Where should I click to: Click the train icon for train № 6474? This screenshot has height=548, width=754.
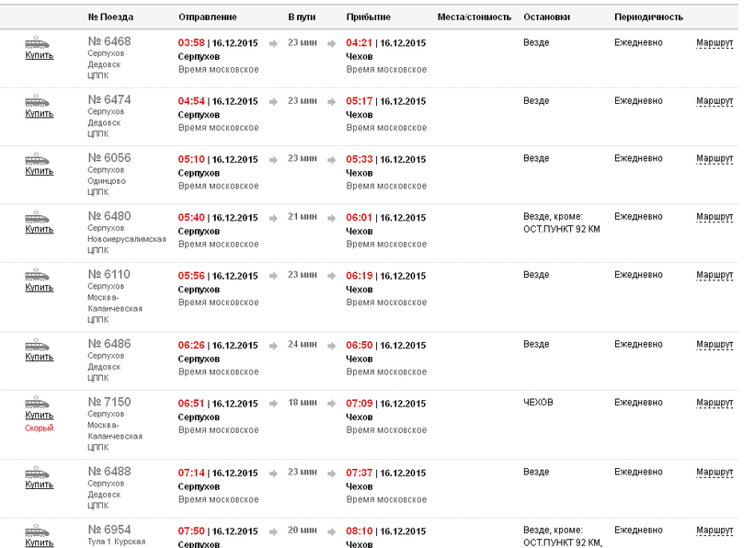tap(38, 101)
